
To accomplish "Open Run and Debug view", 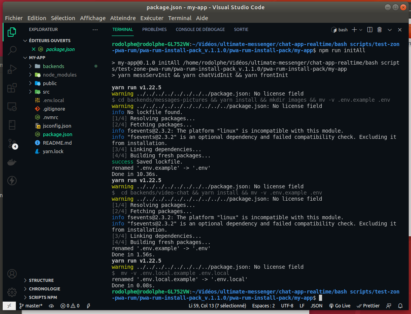I will 12,69.
